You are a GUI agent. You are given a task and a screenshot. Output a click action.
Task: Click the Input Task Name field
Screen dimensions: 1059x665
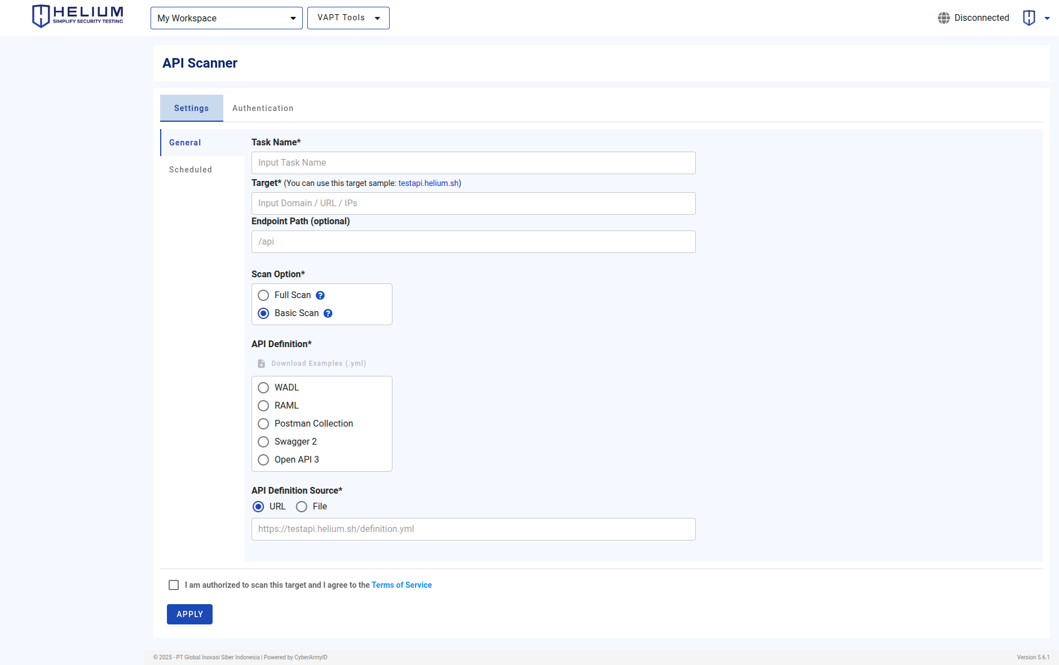tap(473, 162)
